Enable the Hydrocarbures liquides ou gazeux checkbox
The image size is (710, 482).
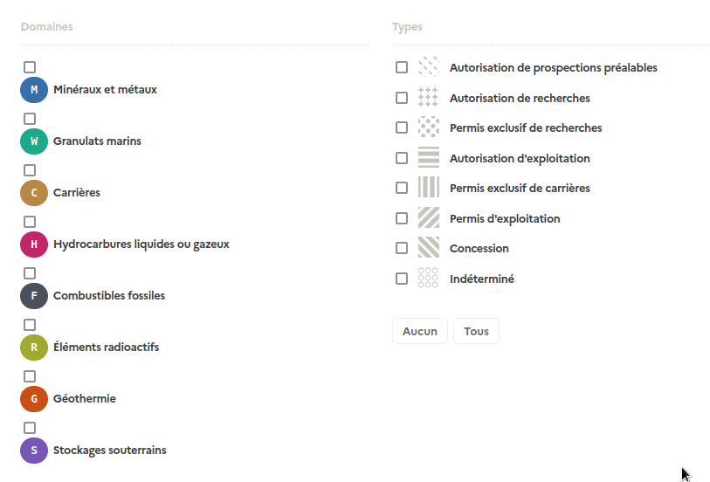click(x=30, y=222)
